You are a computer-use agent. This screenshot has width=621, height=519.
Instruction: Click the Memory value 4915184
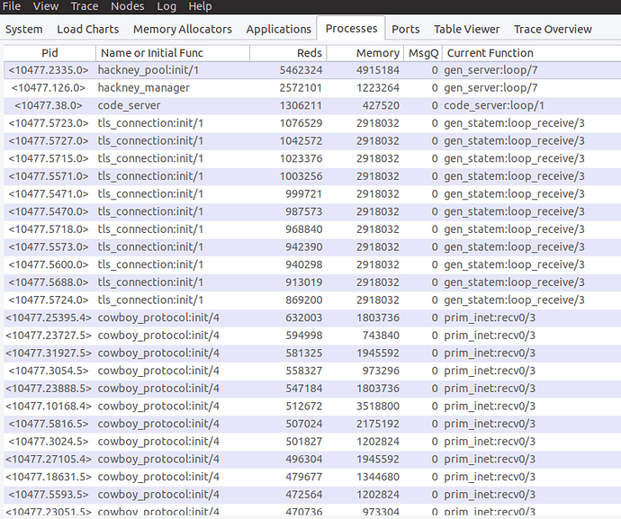click(378, 70)
